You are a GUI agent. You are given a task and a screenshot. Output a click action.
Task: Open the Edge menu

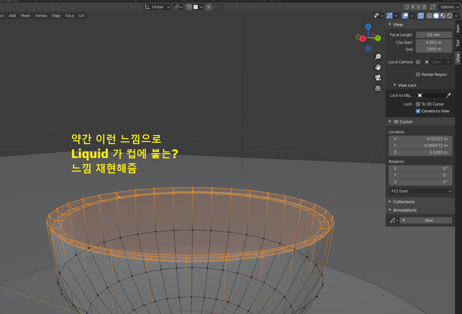[56, 16]
